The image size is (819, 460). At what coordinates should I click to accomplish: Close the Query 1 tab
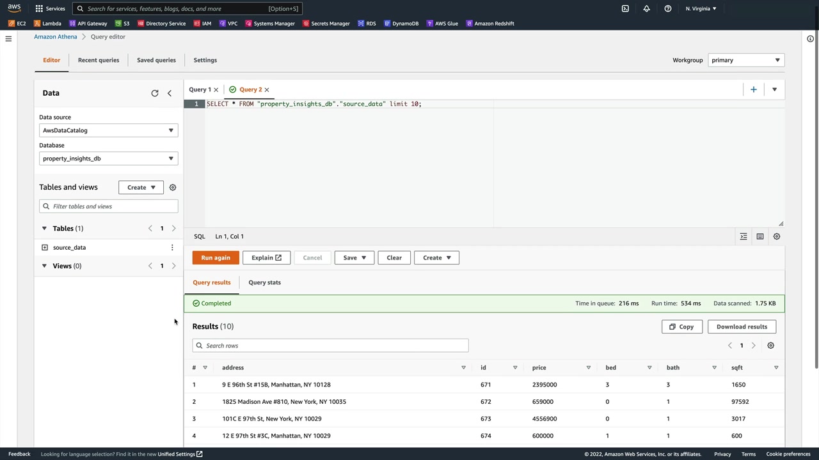tap(216, 89)
